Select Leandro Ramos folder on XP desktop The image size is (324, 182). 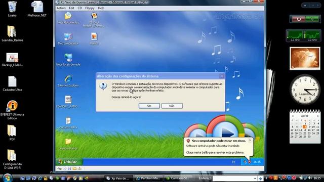(x=68, y=144)
